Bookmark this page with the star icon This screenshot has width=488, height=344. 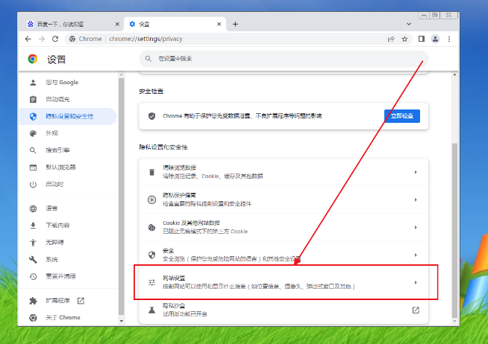click(x=404, y=39)
